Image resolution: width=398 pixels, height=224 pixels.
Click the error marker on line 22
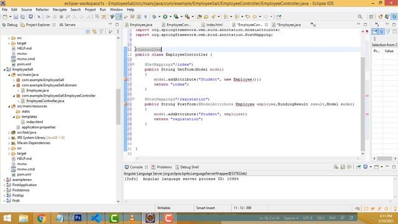[126, 104]
